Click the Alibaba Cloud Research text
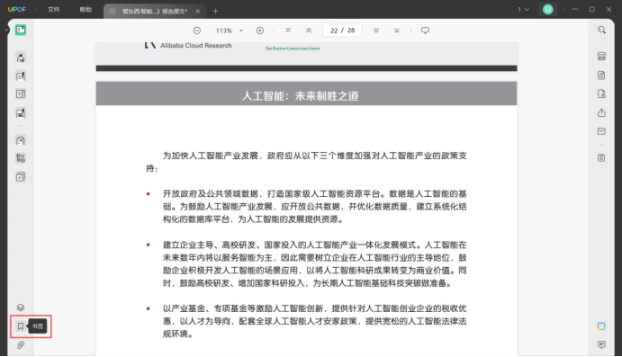Viewport: 622px width, 357px height. tap(196, 46)
